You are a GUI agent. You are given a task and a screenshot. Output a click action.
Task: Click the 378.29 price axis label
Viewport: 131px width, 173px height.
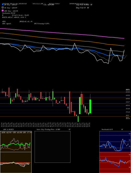128,112
